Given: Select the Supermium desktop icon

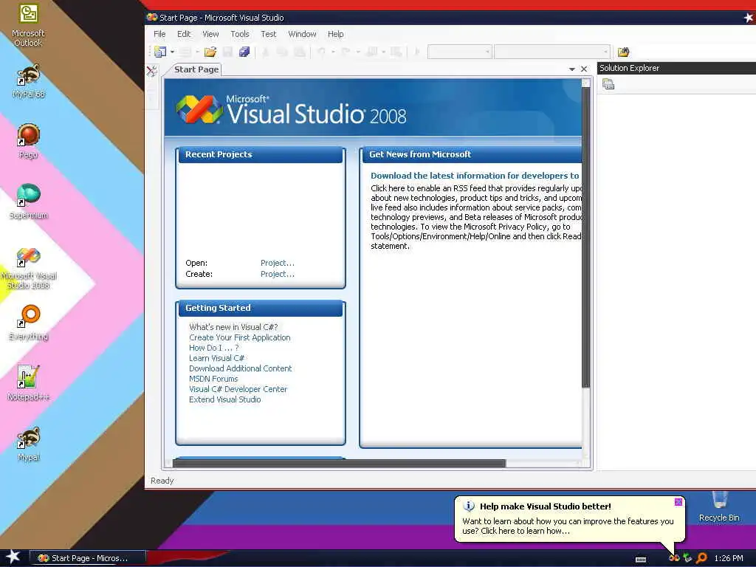Looking at the screenshot, I should [x=28, y=202].
